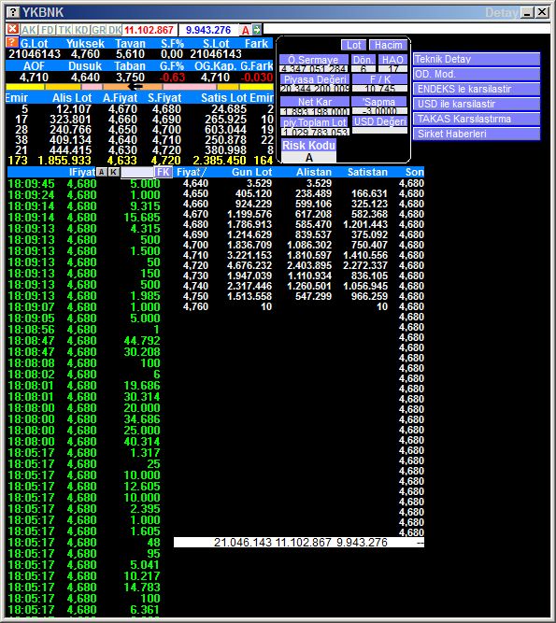Open Teknik Detay
The height and width of the screenshot is (623, 556).
(x=477, y=59)
